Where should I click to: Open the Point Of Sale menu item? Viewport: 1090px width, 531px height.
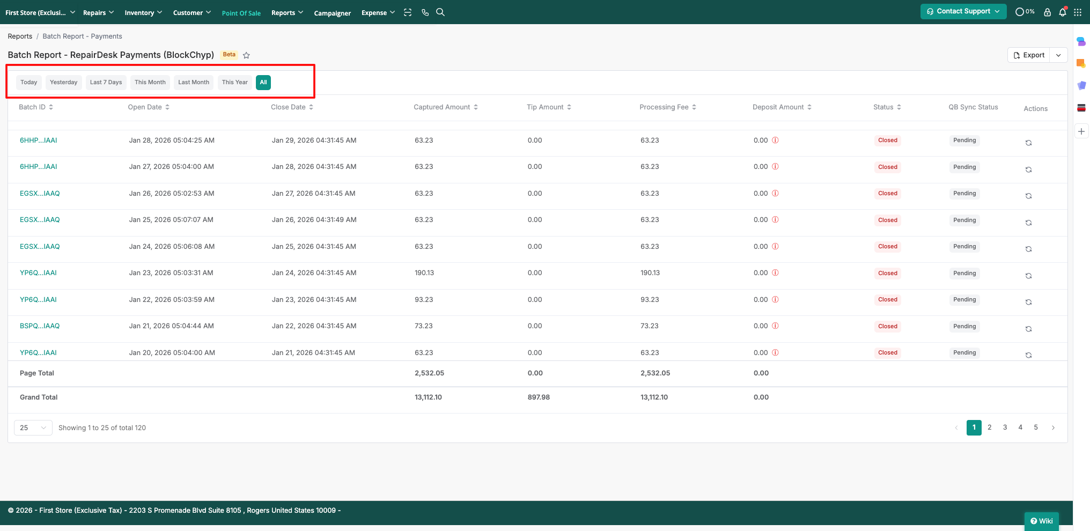point(241,13)
